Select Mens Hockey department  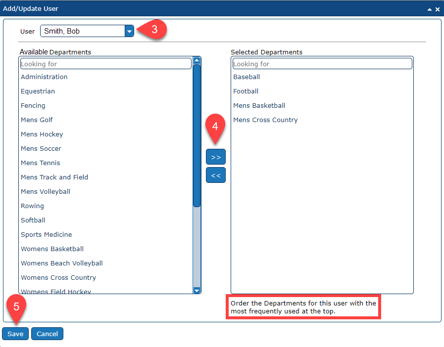click(x=42, y=134)
